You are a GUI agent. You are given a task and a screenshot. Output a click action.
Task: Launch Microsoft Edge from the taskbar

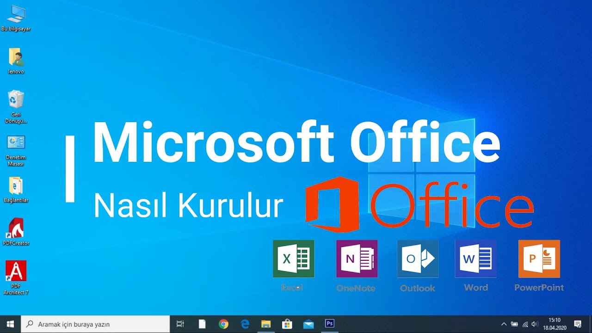(x=245, y=324)
